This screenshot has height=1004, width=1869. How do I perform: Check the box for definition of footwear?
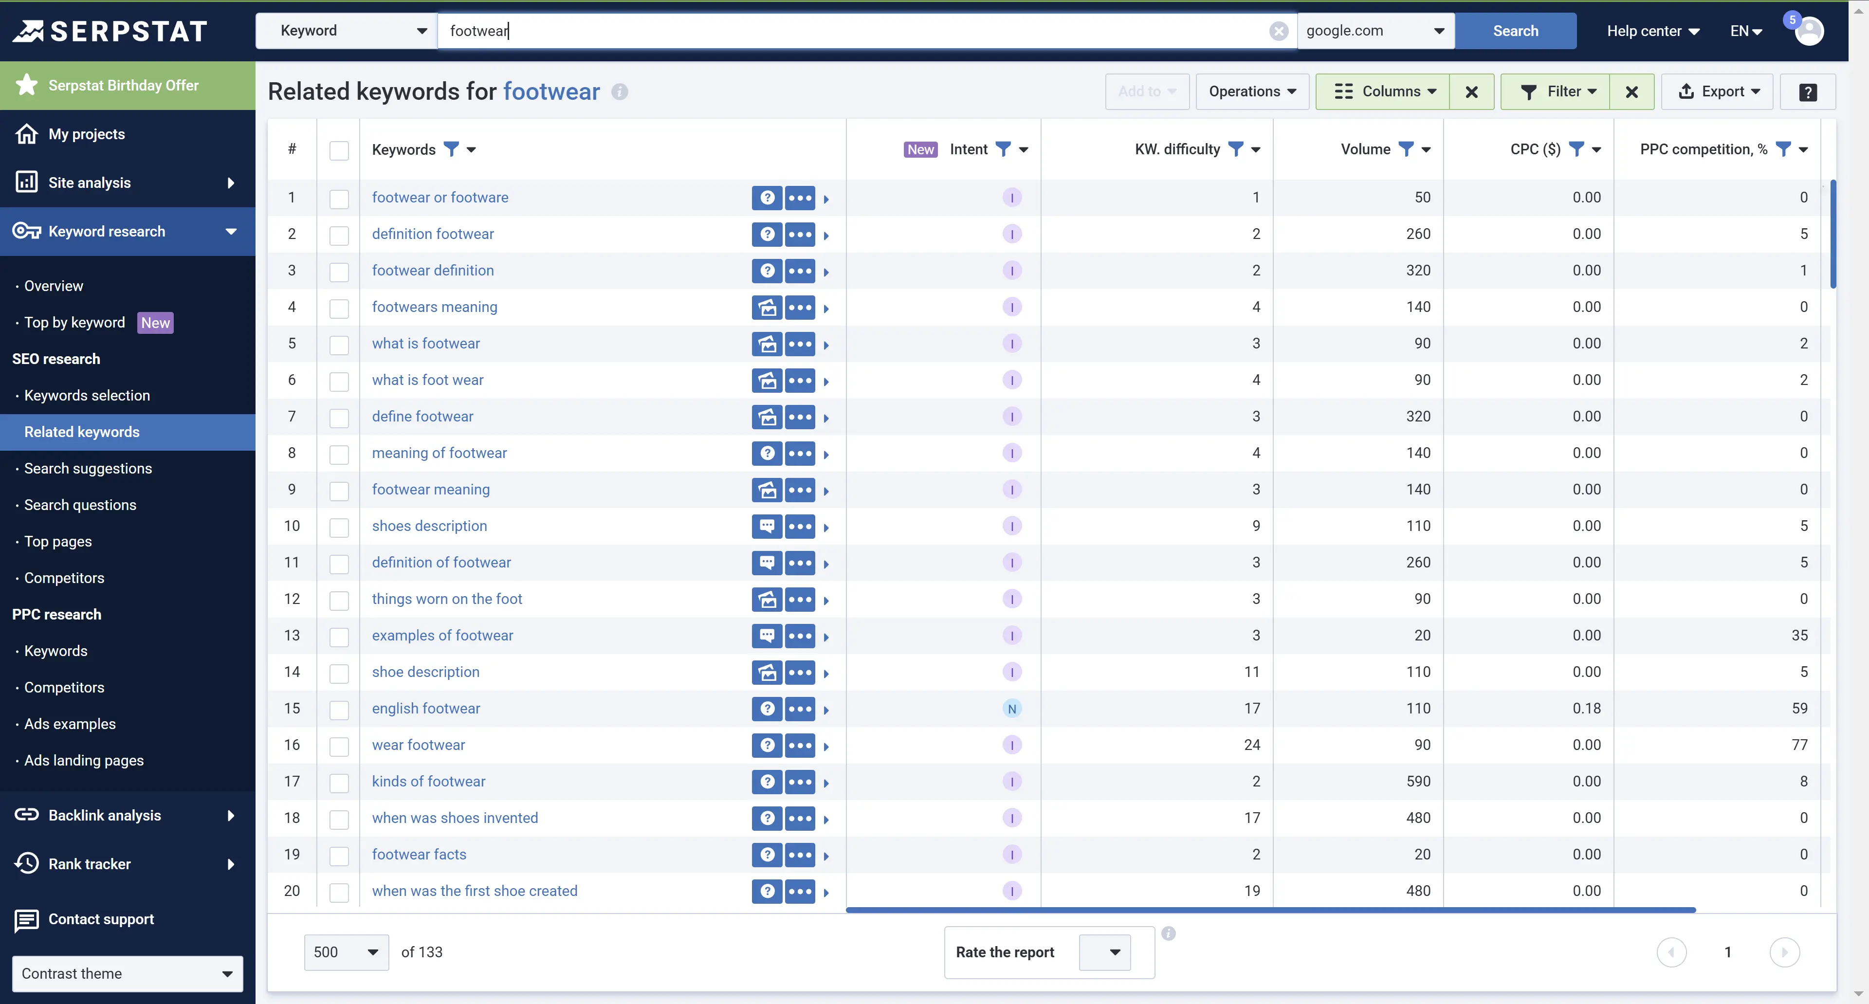[339, 564]
